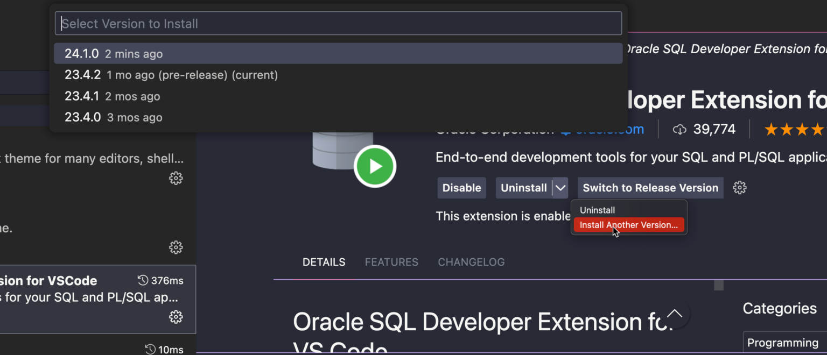
Task: Open the gear icon beside Switch to Release Version
Action: pyautogui.click(x=740, y=188)
